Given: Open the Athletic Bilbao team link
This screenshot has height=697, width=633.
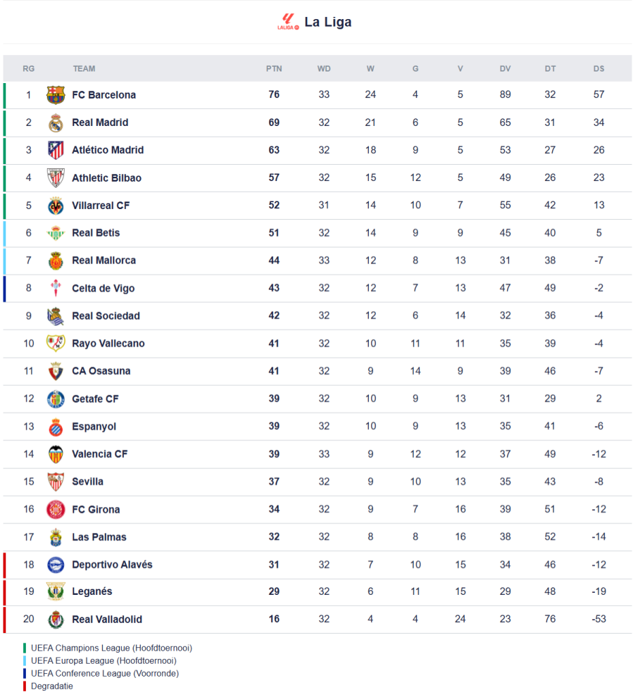Looking at the screenshot, I should pyautogui.click(x=107, y=178).
